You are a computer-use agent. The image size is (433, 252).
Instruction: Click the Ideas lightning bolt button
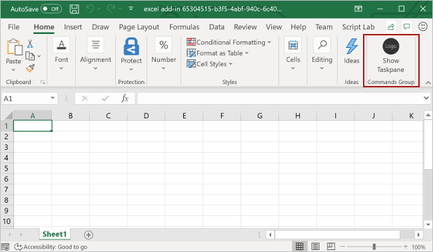pyautogui.click(x=352, y=52)
